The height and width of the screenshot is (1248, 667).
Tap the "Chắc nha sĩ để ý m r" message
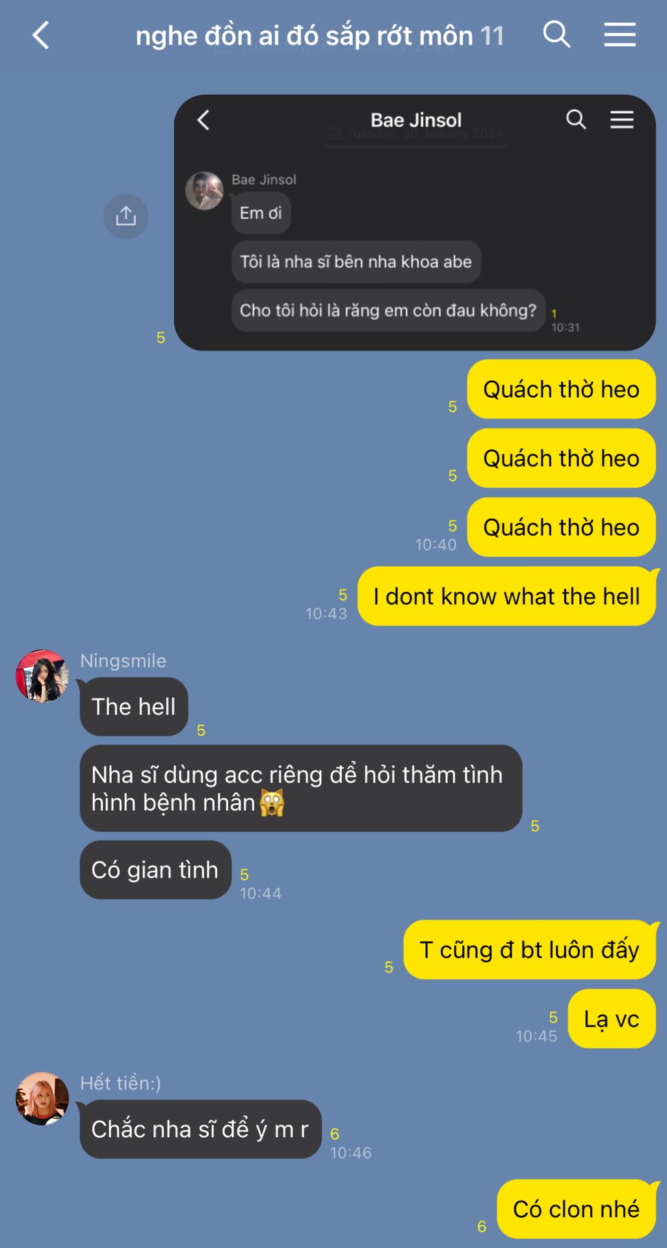pos(200,1129)
